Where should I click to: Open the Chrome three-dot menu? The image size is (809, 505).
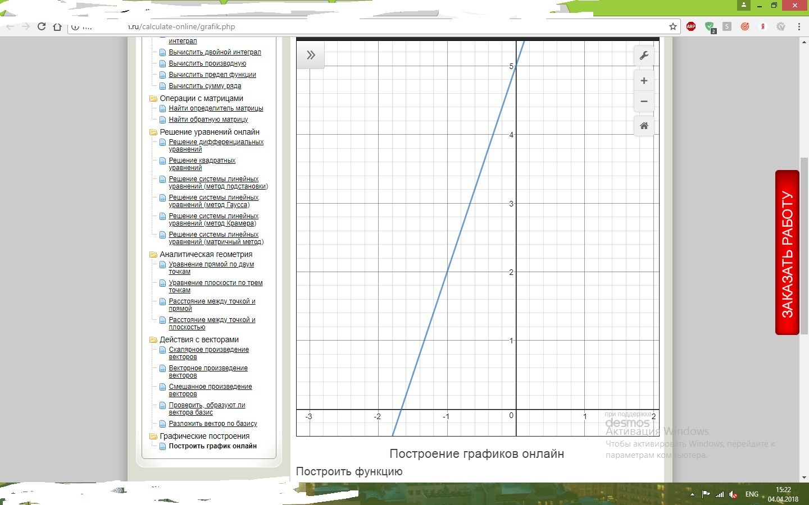click(798, 26)
